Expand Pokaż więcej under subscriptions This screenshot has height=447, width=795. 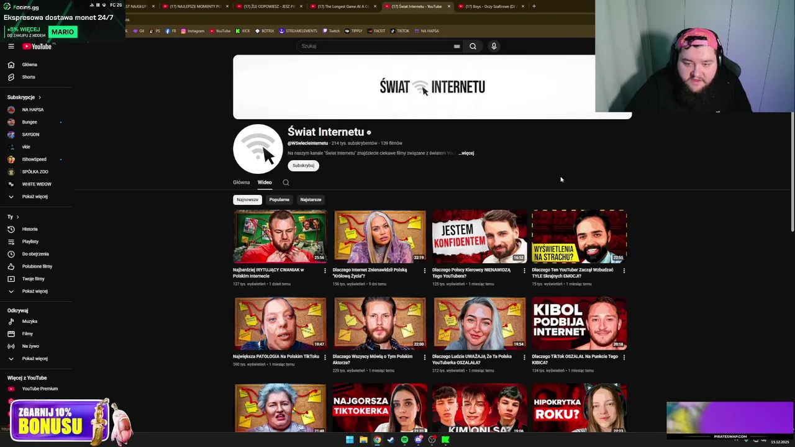coord(35,197)
